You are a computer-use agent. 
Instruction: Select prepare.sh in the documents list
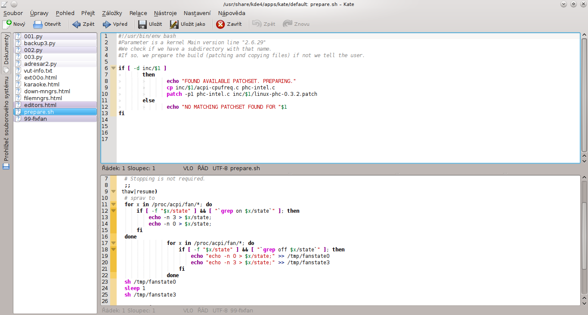(x=56, y=112)
